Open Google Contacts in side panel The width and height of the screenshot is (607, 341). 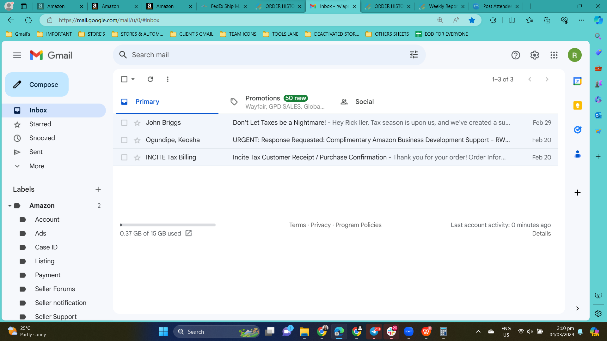tap(577, 154)
